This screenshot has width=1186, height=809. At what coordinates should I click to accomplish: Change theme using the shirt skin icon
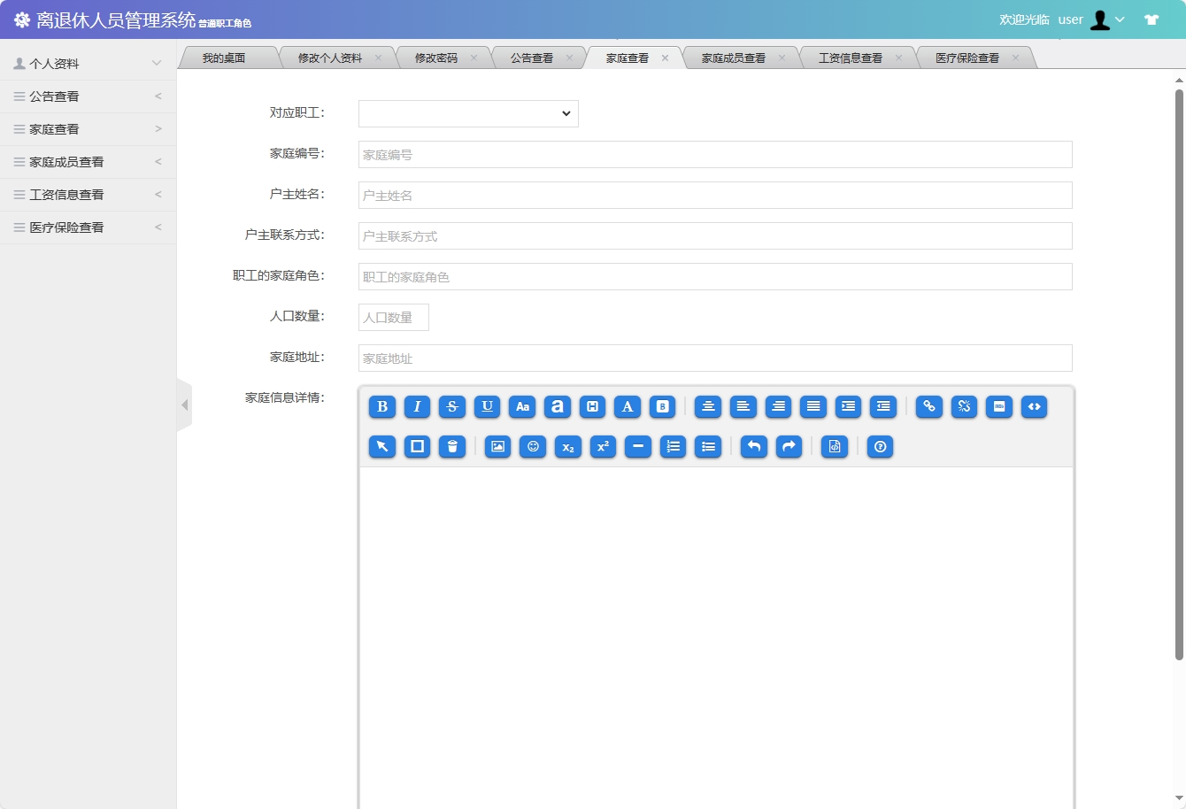(x=1151, y=19)
